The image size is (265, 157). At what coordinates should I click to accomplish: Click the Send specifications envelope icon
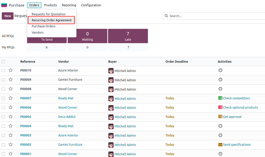(220, 144)
